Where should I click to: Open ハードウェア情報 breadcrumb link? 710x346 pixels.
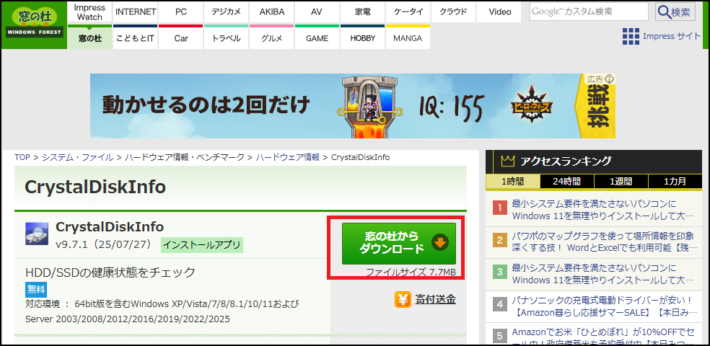(x=287, y=157)
